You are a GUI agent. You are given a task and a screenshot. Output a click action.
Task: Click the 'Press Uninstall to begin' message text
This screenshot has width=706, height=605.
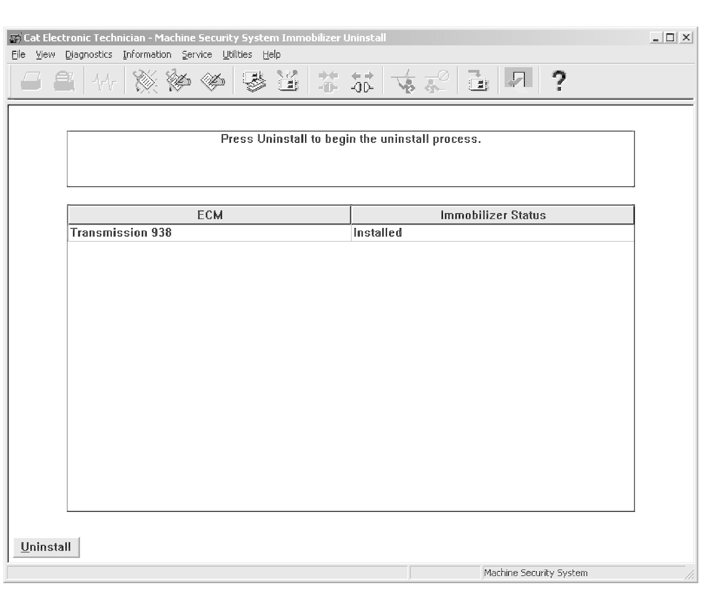click(x=351, y=139)
